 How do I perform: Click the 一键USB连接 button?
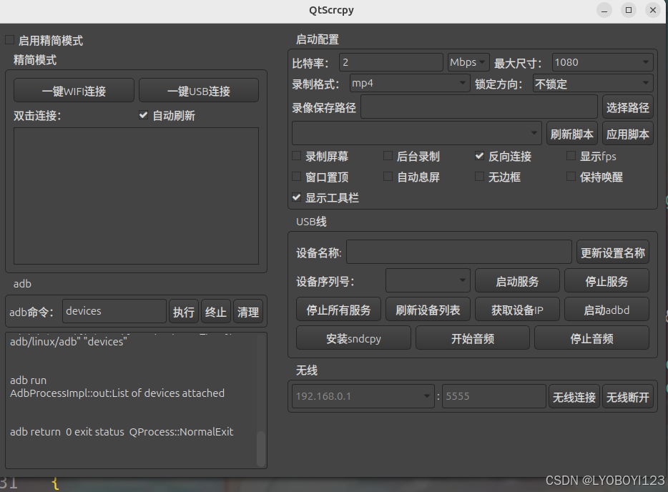[199, 90]
